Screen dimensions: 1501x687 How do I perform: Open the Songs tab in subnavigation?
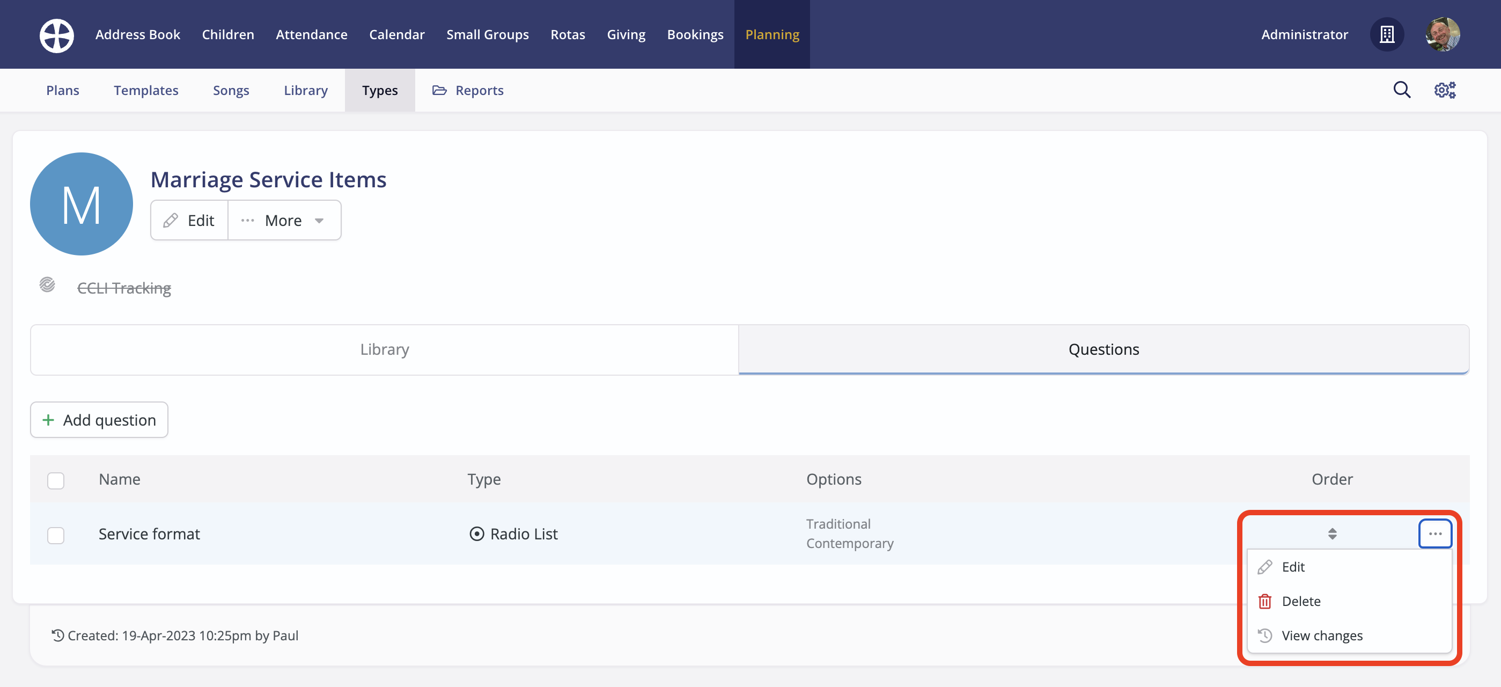pos(231,90)
